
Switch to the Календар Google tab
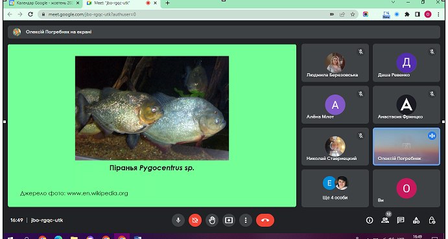(42, 3)
